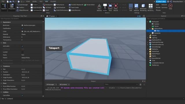The image size is (185, 104).
Task: Open the Toolbox panel
Action: tap(21, 8)
